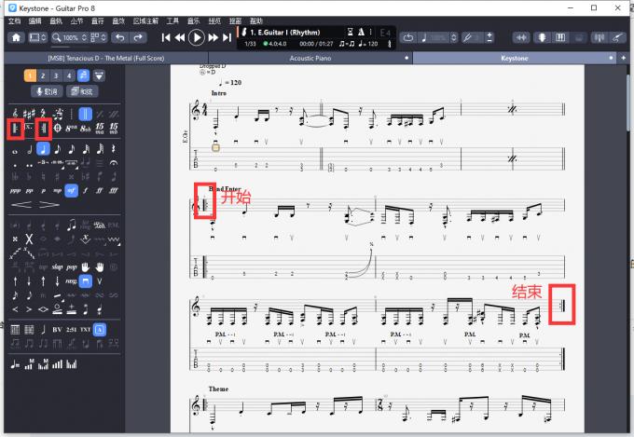Click the dead note X icon
Image resolution: width=634 pixels, height=437 pixels.
point(29,239)
